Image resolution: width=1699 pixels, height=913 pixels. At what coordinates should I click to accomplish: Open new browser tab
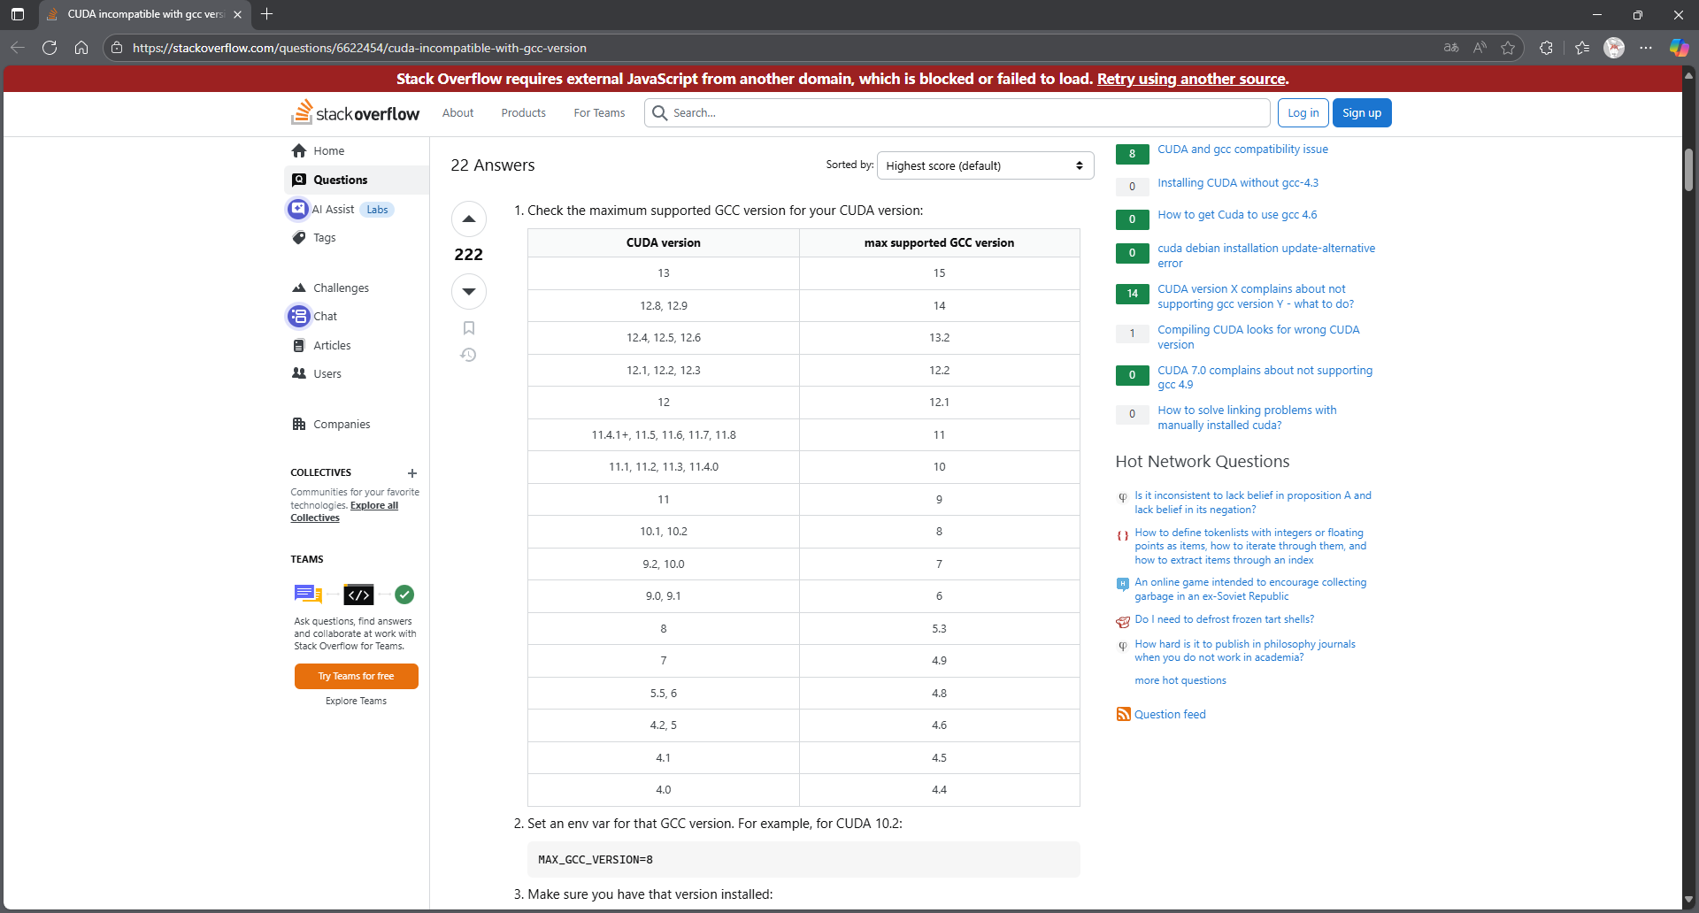click(267, 14)
